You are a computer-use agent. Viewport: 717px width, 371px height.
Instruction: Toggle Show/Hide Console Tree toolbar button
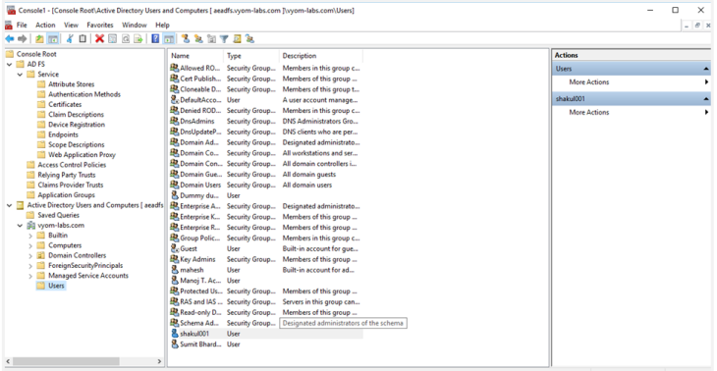53,39
